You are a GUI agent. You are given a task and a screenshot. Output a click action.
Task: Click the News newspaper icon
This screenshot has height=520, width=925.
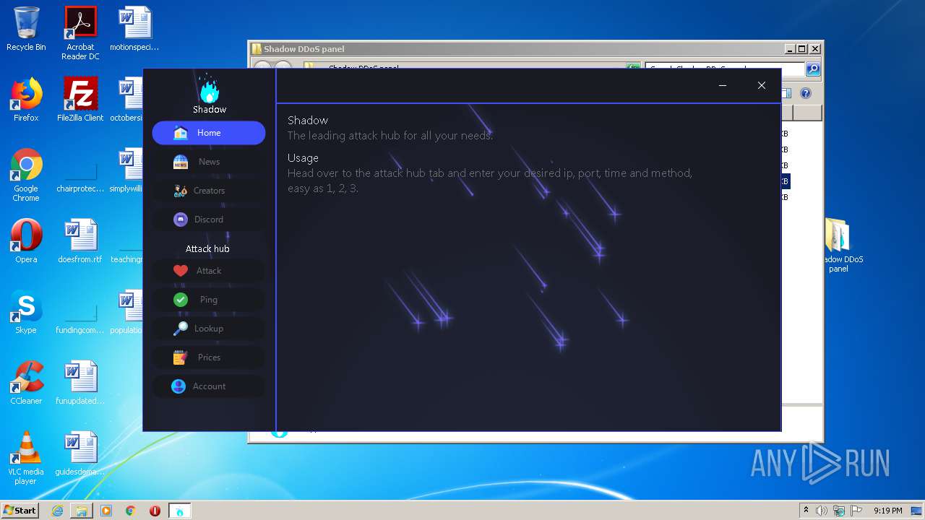click(181, 162)
